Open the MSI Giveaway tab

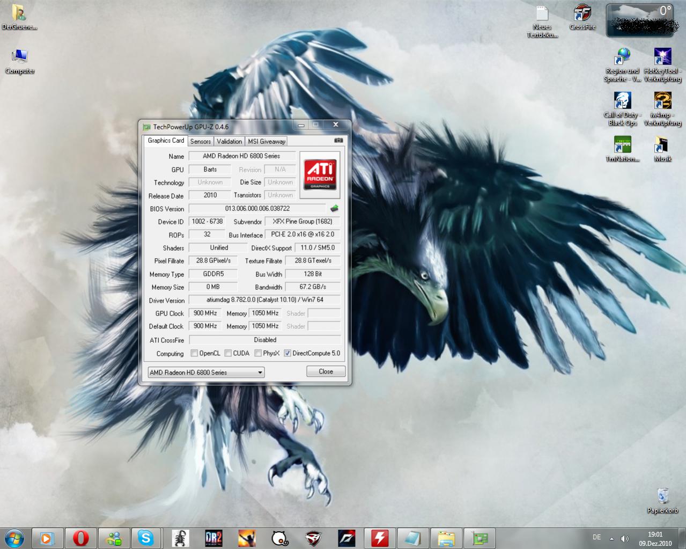[x=267, y=142]
